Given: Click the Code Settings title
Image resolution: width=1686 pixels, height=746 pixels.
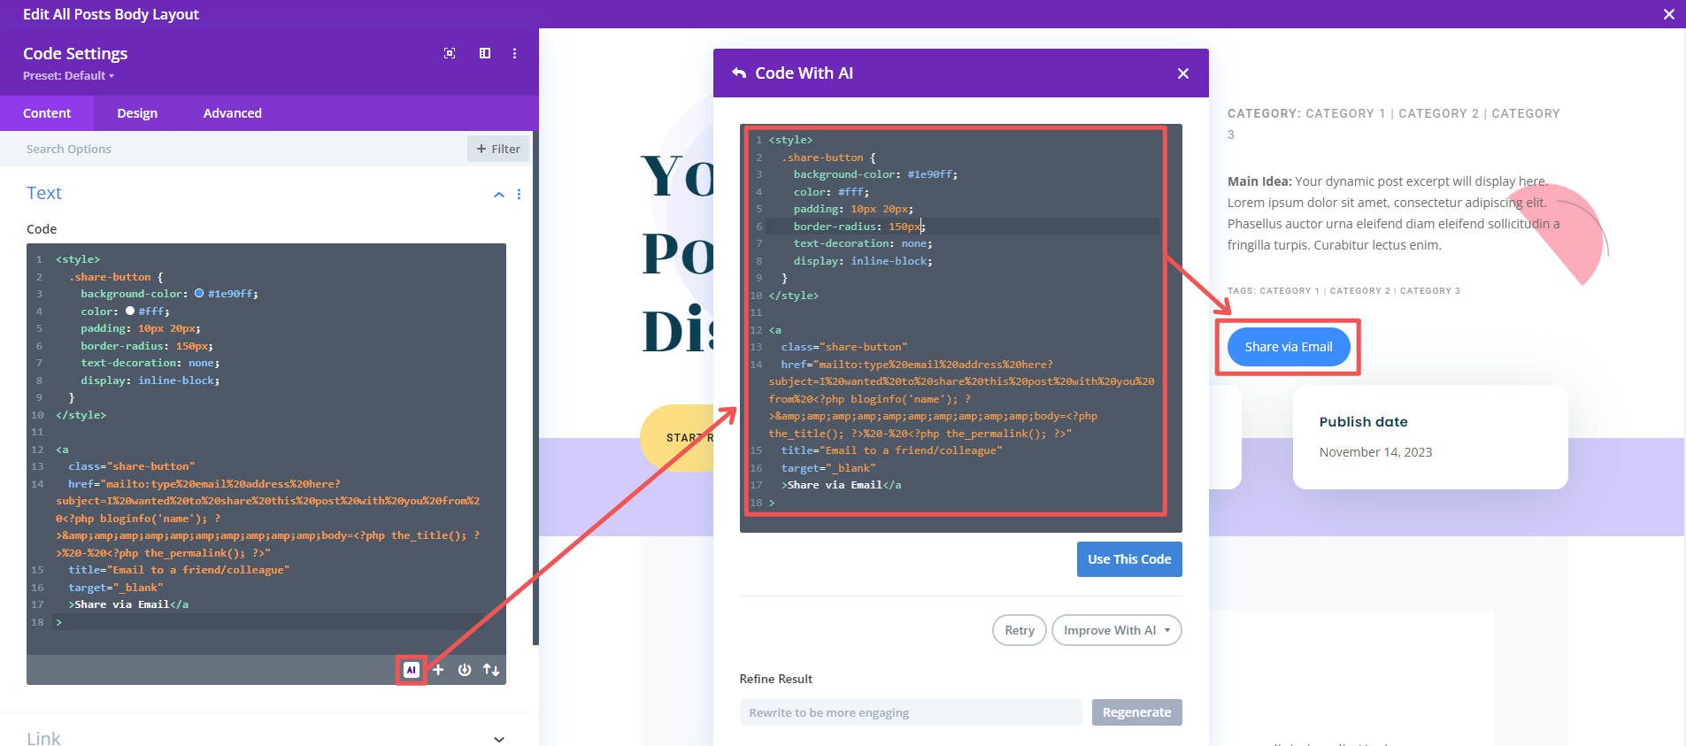Looking at the screenshot, I should tap(75, 53).
